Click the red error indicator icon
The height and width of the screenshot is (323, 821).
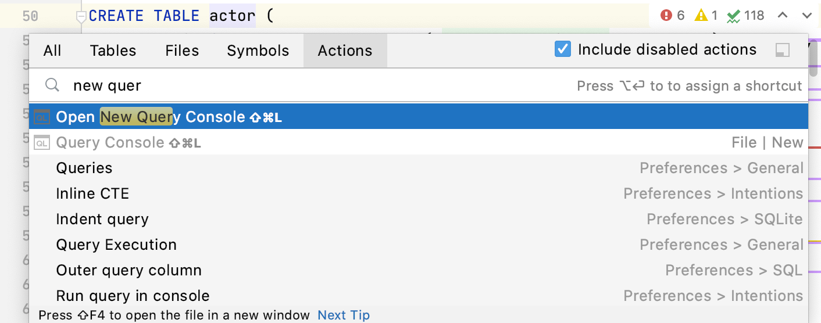pos(666,16)
